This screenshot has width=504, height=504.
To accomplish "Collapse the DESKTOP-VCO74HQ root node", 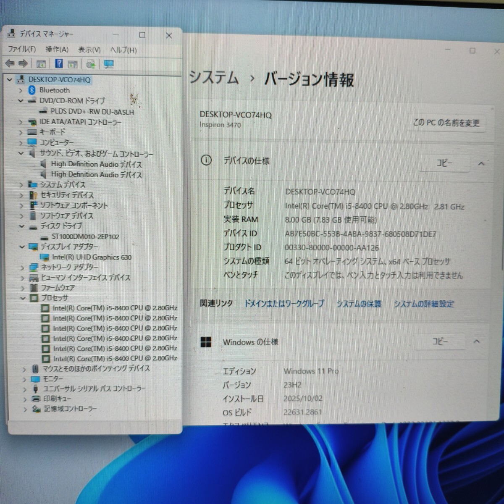I will click(10, 79).
